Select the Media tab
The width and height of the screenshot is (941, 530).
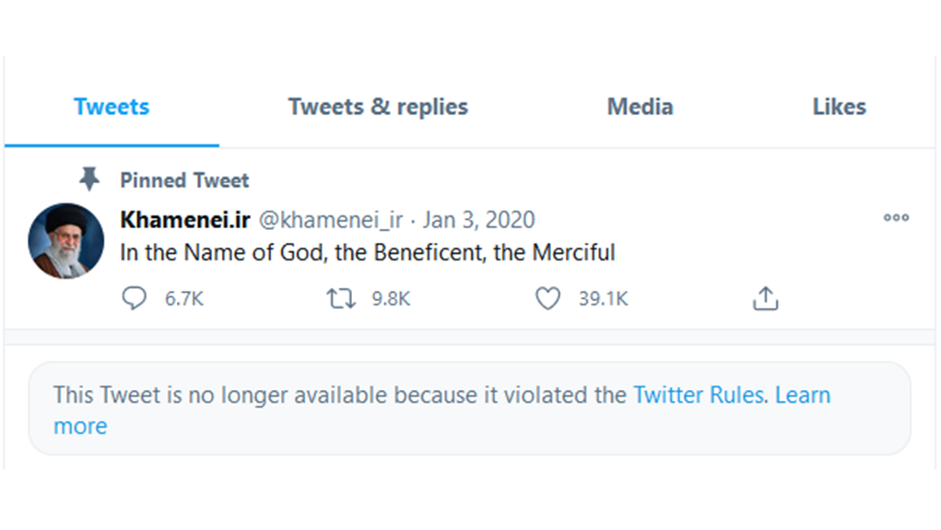click(x=640, y=107)
